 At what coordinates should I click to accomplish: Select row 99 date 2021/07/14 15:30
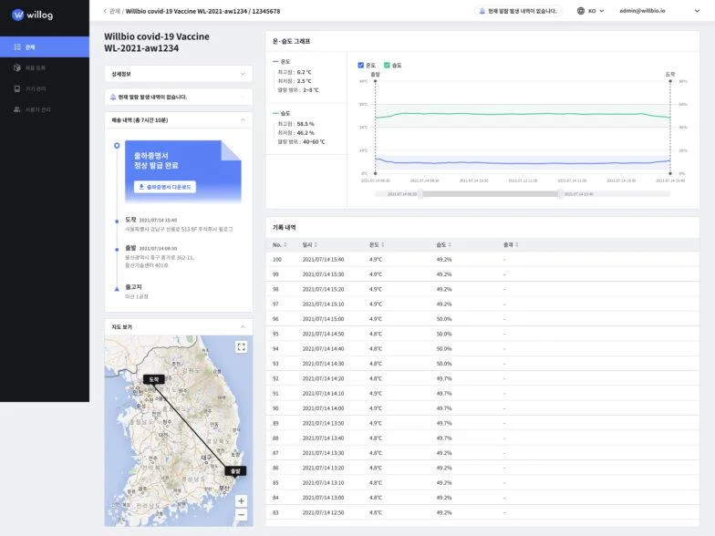pyautogui.click(x=323, y=274)
